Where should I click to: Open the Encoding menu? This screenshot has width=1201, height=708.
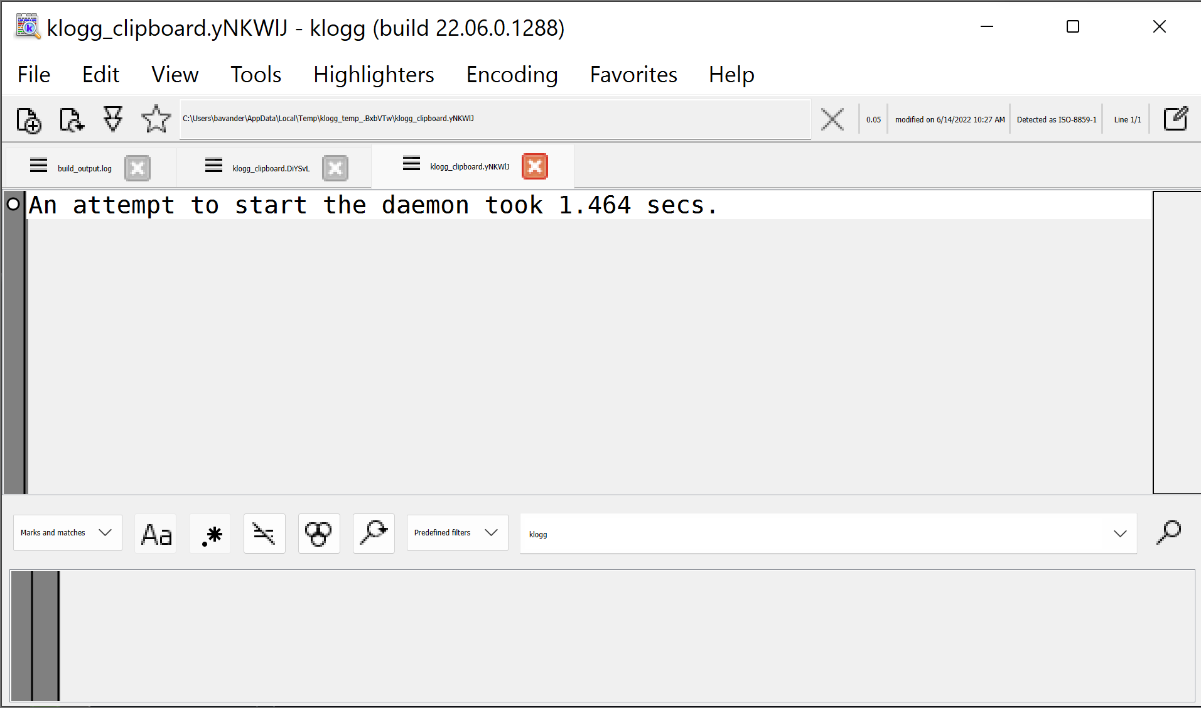pos(512,75)
